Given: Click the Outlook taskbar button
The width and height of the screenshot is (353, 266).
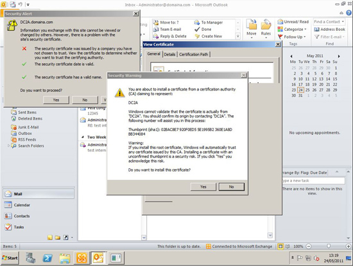Looking at the screenshot, I should (x=98, y=258).
